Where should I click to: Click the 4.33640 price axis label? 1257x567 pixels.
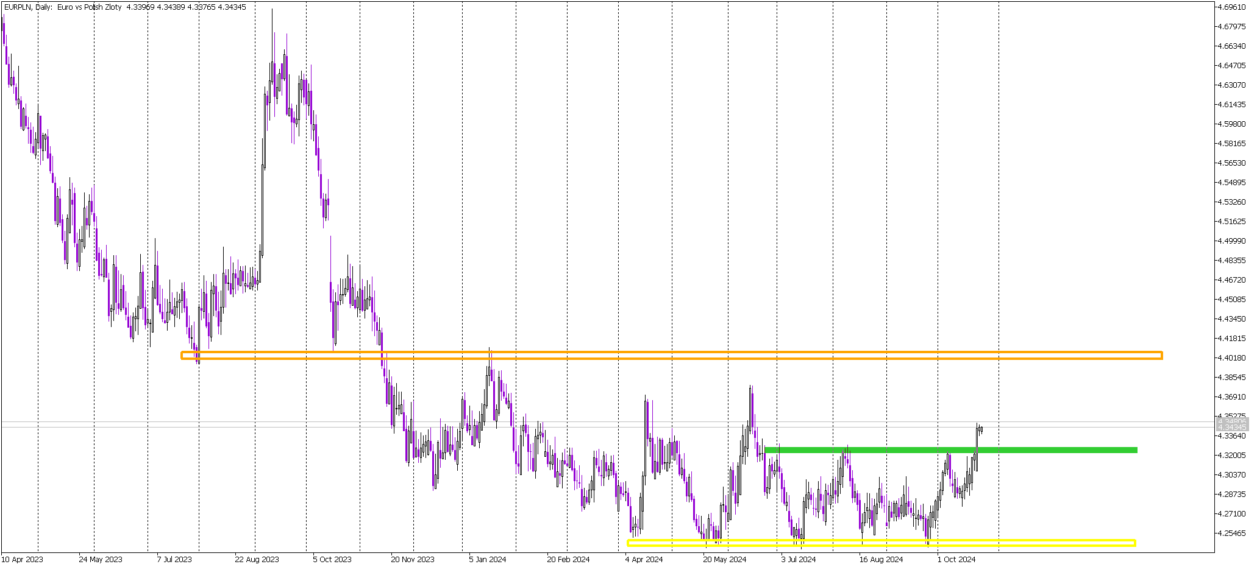click(x=1232, y=436)
